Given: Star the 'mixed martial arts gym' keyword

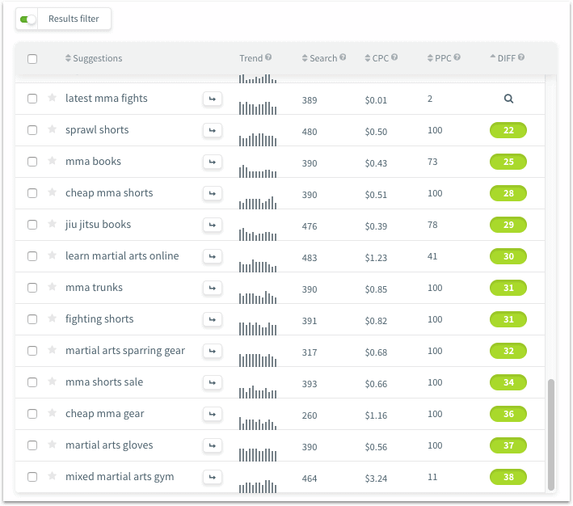Looking at the screenshot, I should (x=52, y=476).
